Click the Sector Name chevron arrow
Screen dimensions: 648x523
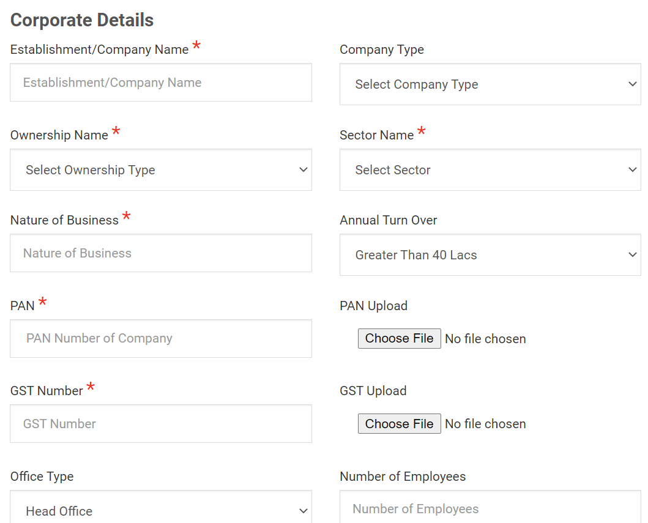click(633, 170)
